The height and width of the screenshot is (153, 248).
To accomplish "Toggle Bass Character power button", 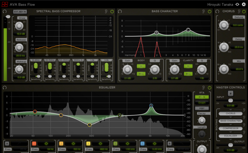I will (x=210, y=11).
